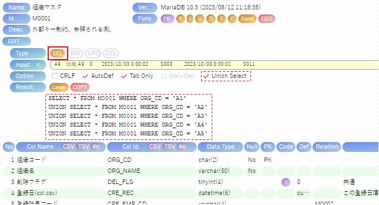Select the CRE_REC column id cell
This screenshot has height=205, width=379.
click(121, 193)
